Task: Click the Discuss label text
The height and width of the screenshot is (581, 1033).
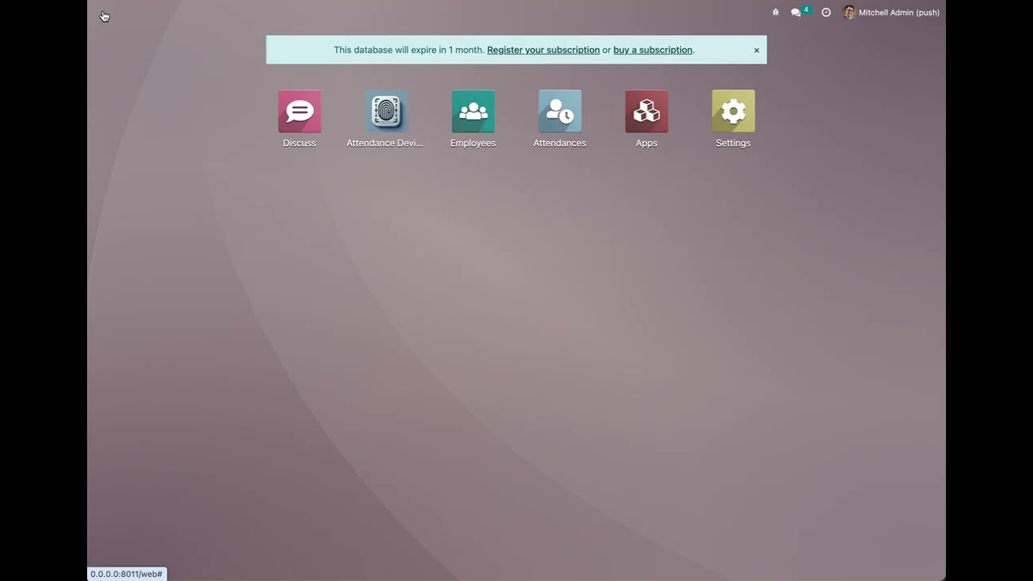Action: pos(299,143)
